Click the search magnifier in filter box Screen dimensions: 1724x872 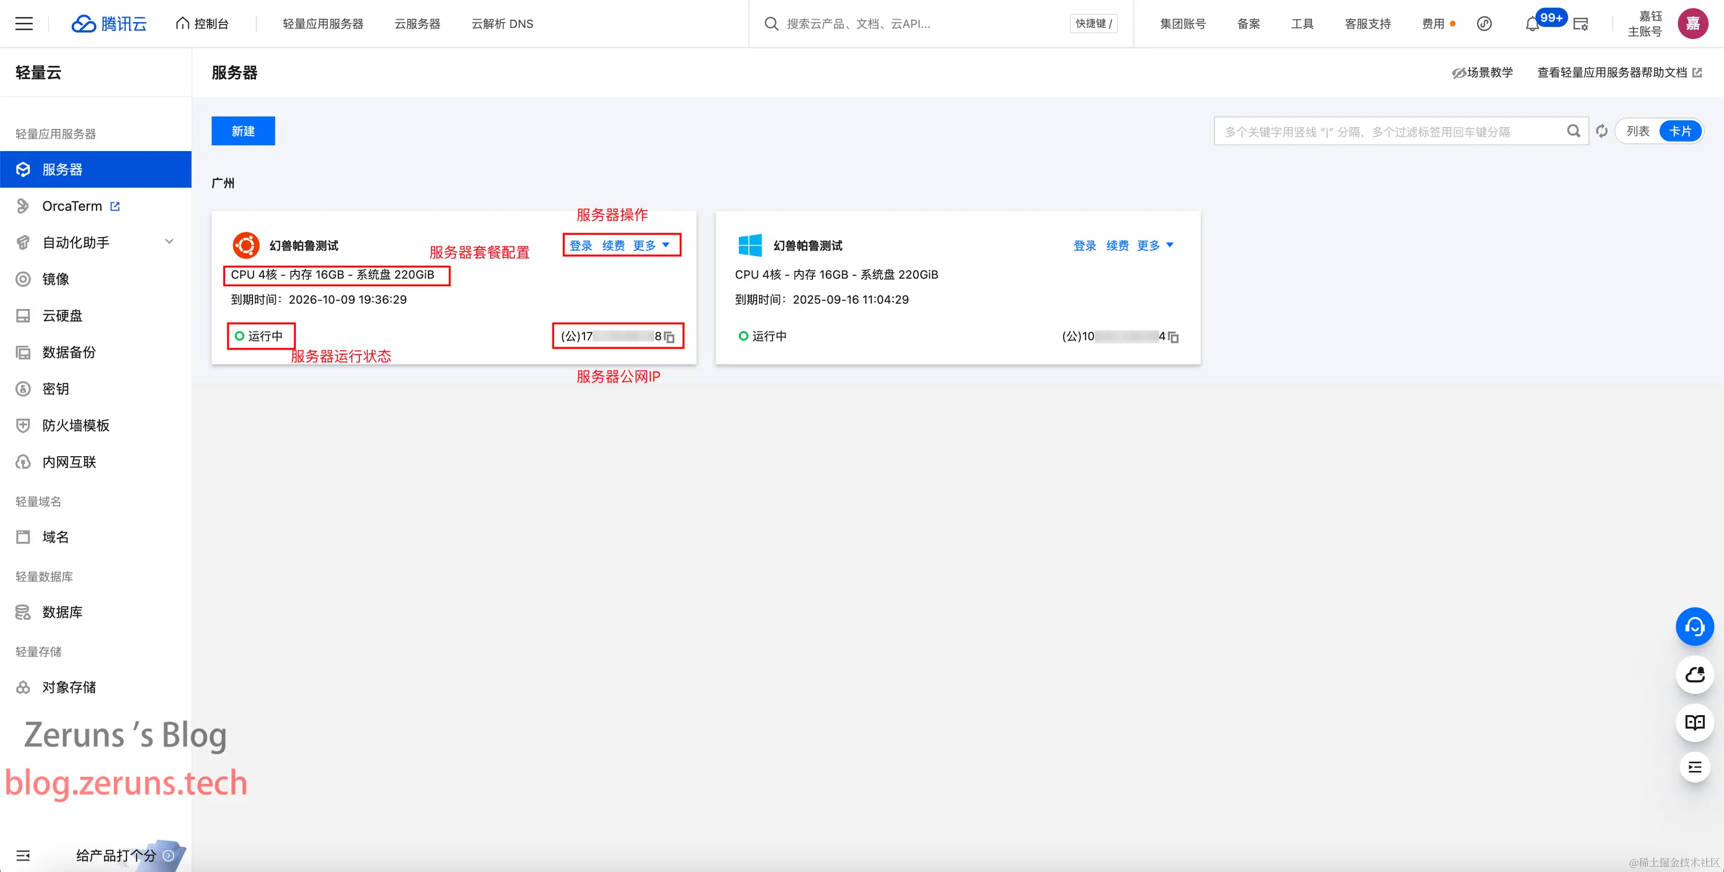[1573, 131]
